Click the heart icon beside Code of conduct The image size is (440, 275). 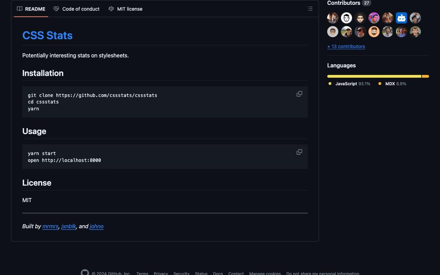click(56, 9)
